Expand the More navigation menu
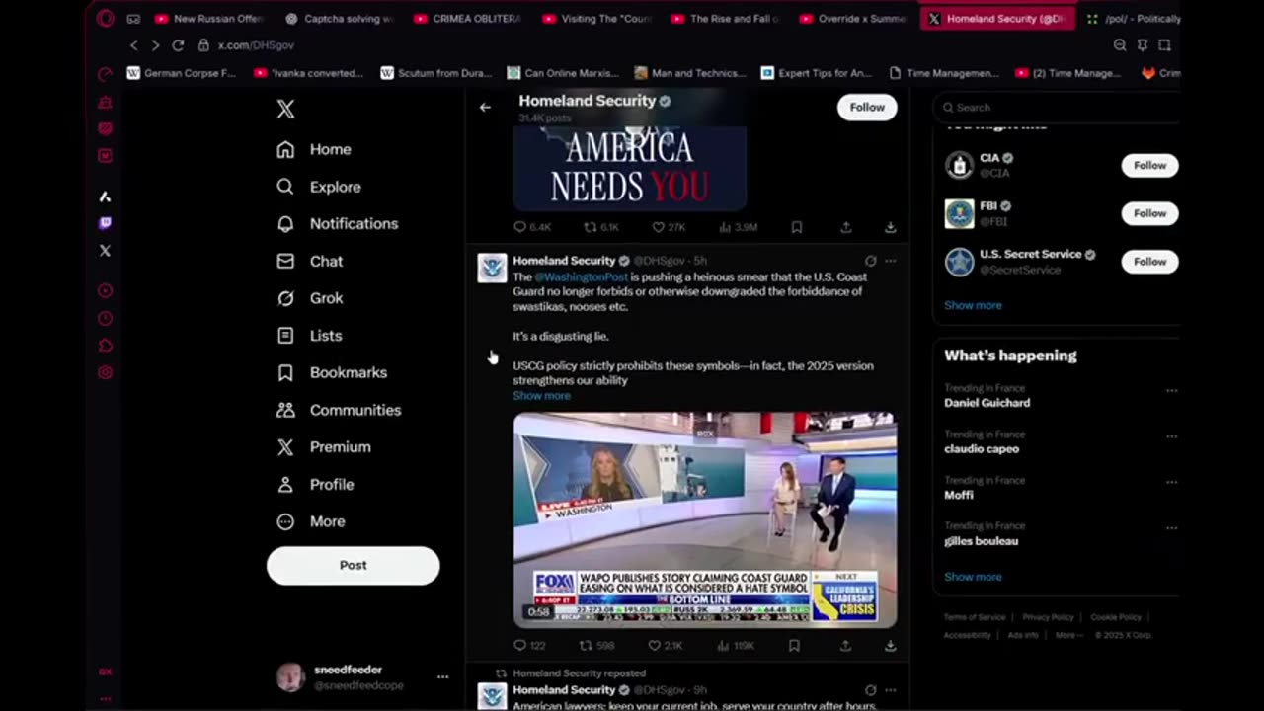Viewport: 1264px width, 711px height. coord(311,521)
